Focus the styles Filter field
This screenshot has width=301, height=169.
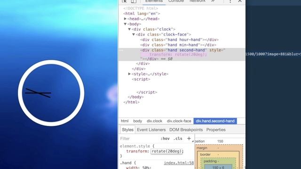[139, 138]
